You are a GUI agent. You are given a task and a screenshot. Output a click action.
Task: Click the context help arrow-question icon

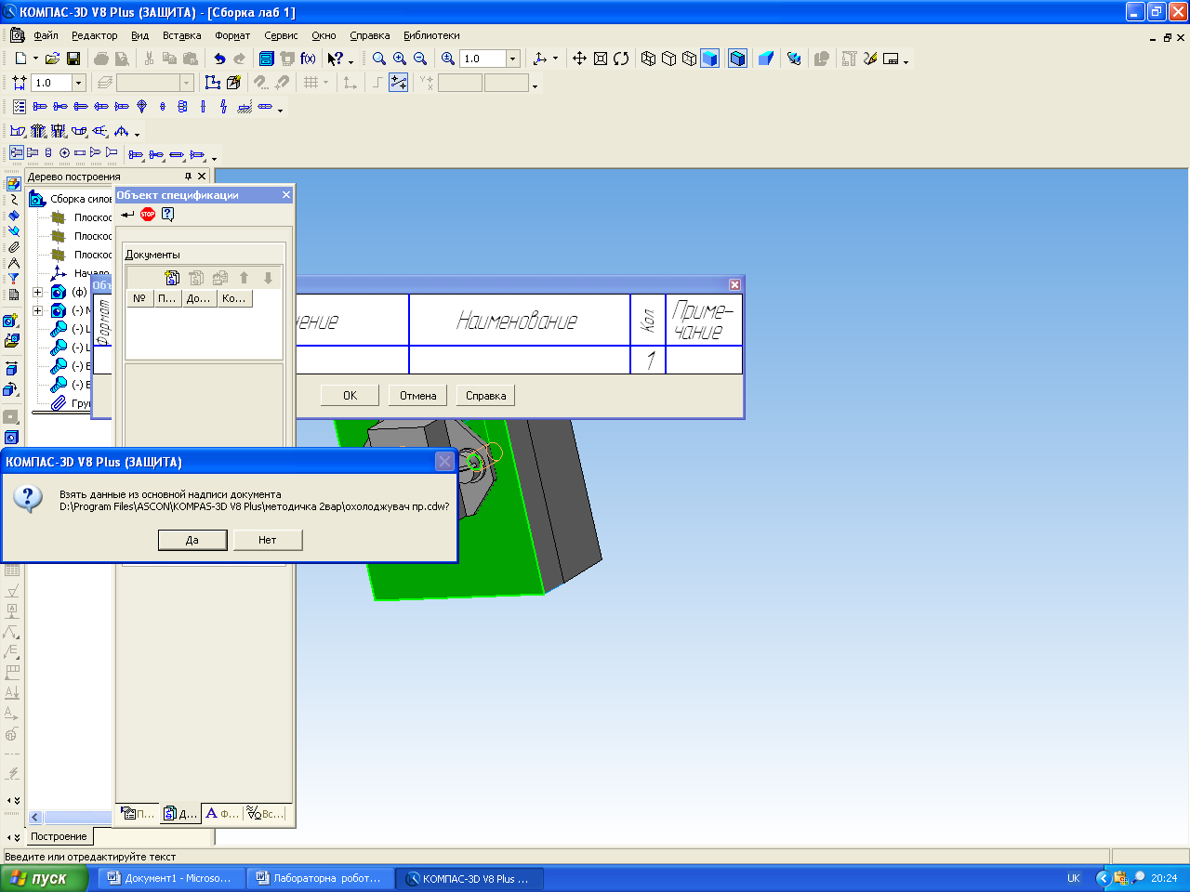(336, 59)
